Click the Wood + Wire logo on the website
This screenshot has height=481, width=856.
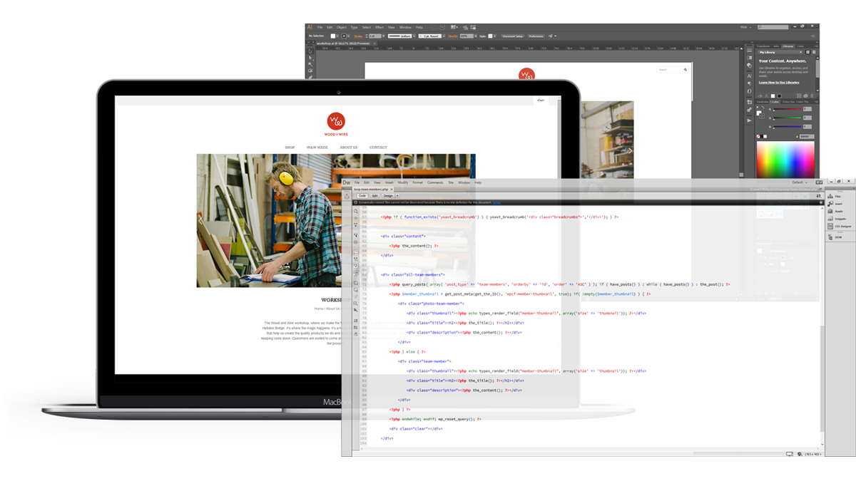pyautogui.click(x=335, y=124)
